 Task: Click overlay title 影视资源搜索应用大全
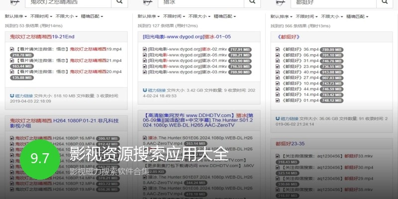click(x=149, y=154)
